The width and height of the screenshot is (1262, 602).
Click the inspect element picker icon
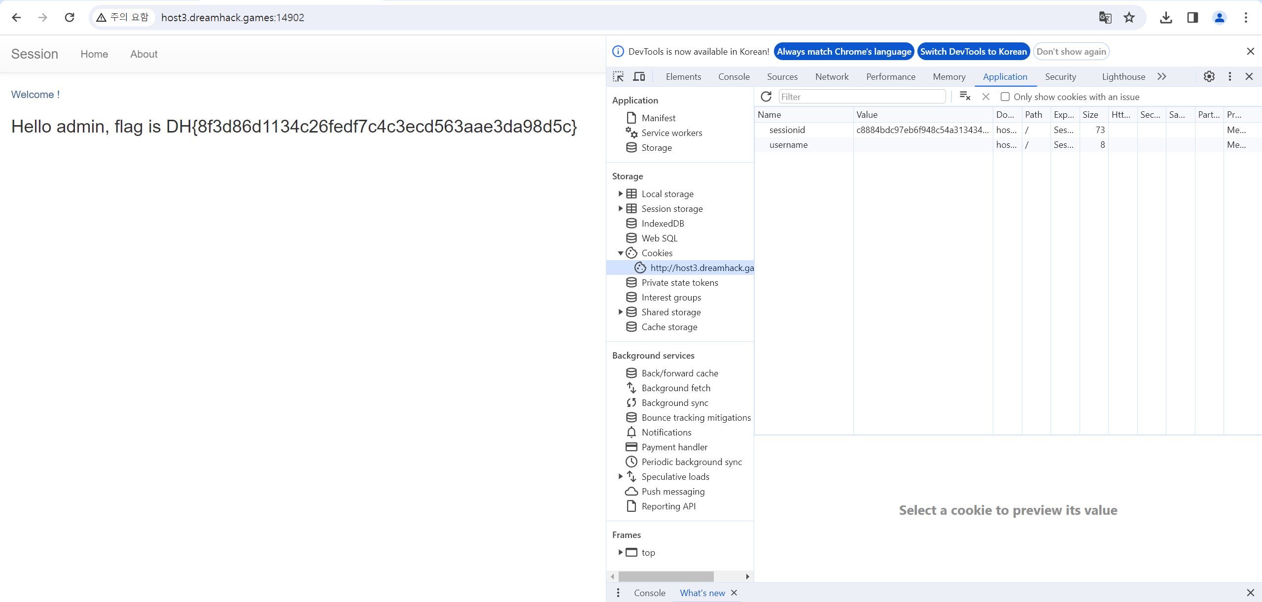[618, 76]
